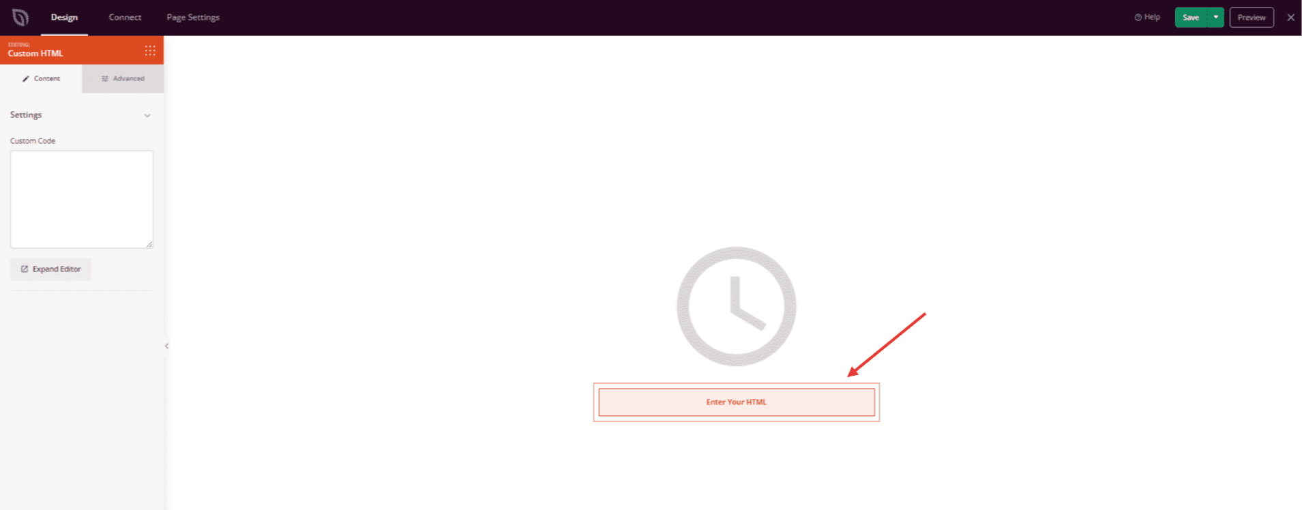Switch to the Advanced sliders tab
This screenshot has width=1302, height=510.
(x=123, y=78)
